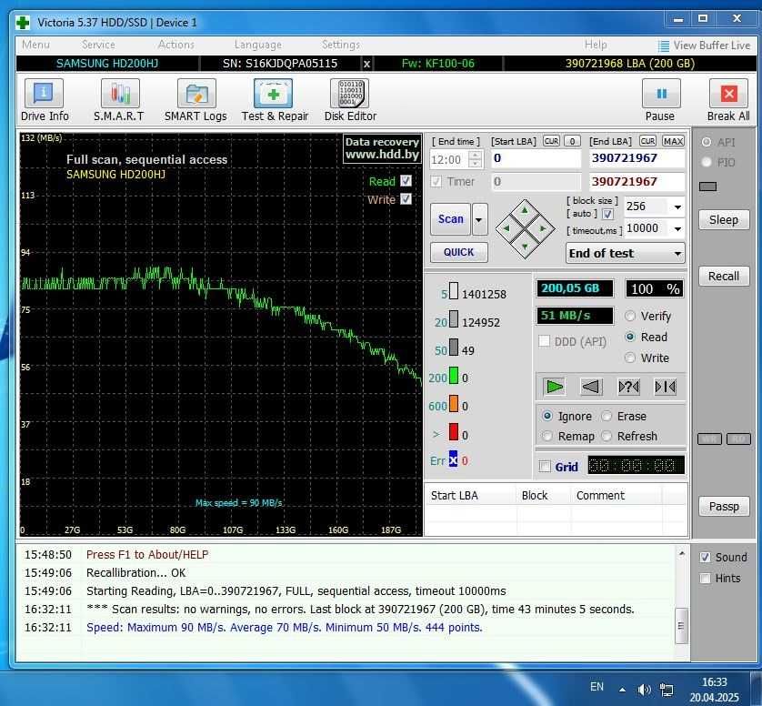The width and height of the screenshot is (762, 706).
Task: Click the up arrow in navigation diamond
Action: click(525, 210)
